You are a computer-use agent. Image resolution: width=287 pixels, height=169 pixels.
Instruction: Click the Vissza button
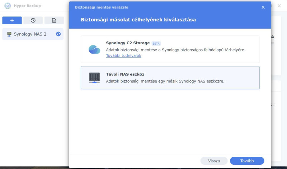[x=214, y=161]
